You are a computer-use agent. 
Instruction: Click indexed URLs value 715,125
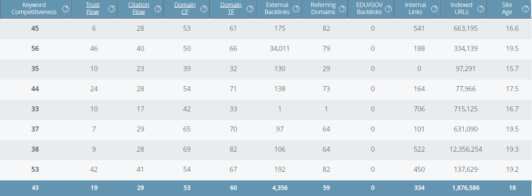click(x=465, y=109)
